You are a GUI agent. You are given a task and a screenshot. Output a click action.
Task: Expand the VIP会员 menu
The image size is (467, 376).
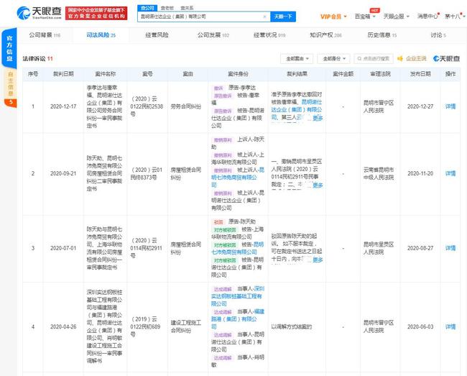pos(333,17)
